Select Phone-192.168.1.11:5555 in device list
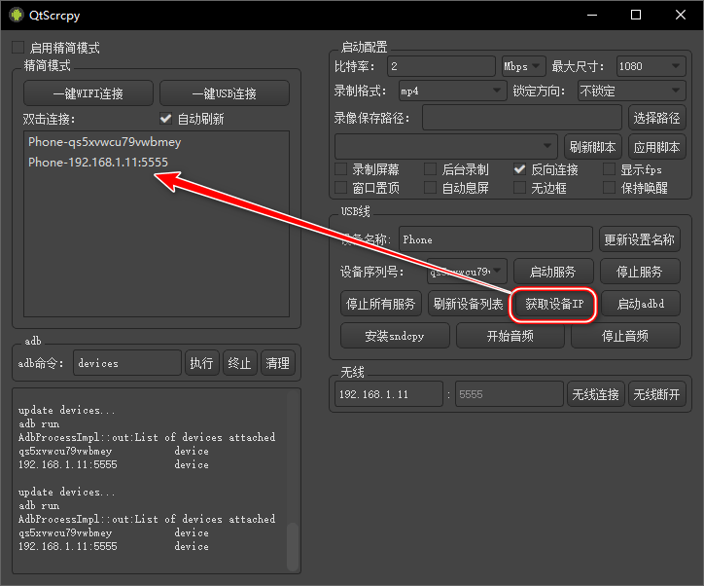 [98, 163]
